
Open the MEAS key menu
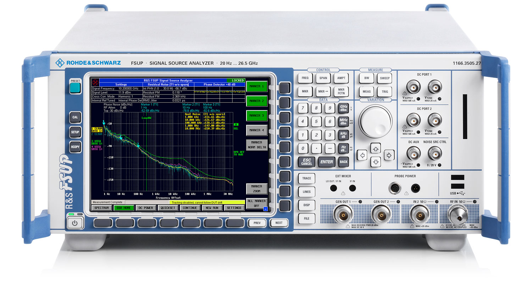(367, 91)
